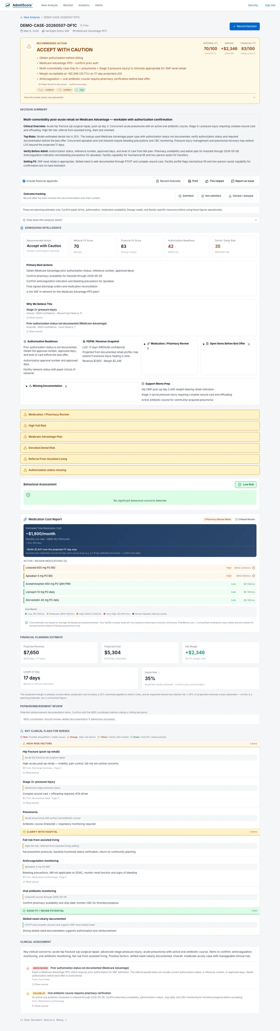Mark outcome as Denied / delayed
The height and width of the screenshot is (1031, 280).
coord(241,196)
